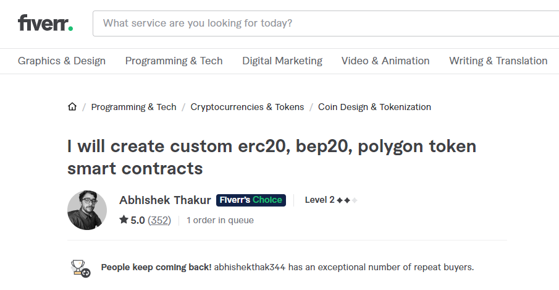This screenshot has height=290, width=559.
Task: Click the home breadcrumb icon
Action: coord(72,107)
